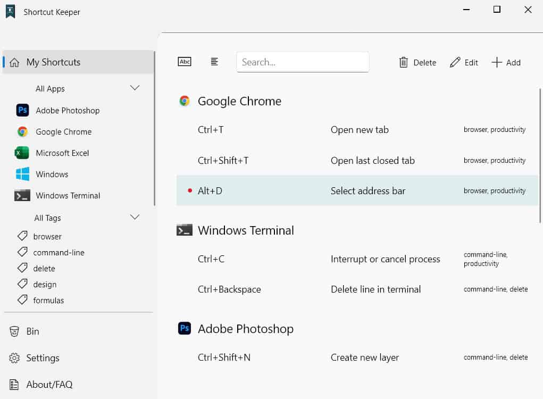
Task: Toggle the Abc text view icon
Action: coord(185,62)
